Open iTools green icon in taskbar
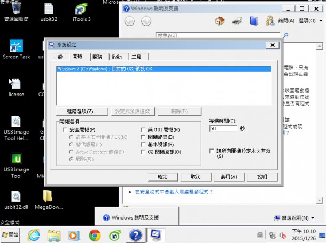 115,236
